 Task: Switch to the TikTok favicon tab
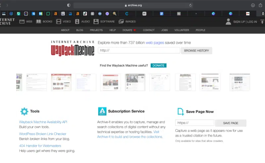(x=85, y=14)
